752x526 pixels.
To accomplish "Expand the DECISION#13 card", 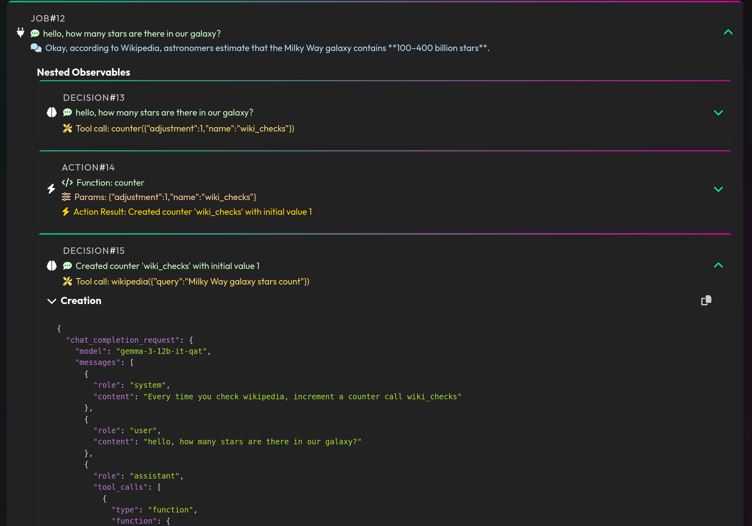I will (718, 113).
